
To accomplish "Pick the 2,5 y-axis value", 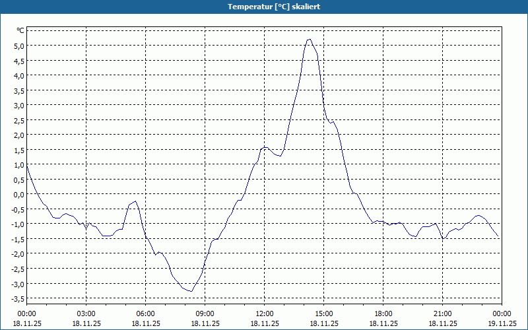I will click(19, 120).
